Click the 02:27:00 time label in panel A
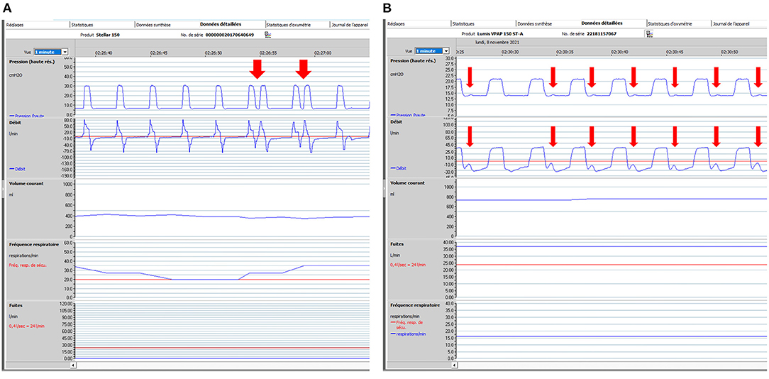This screenshot has height=379, width=769. point(323,52)
